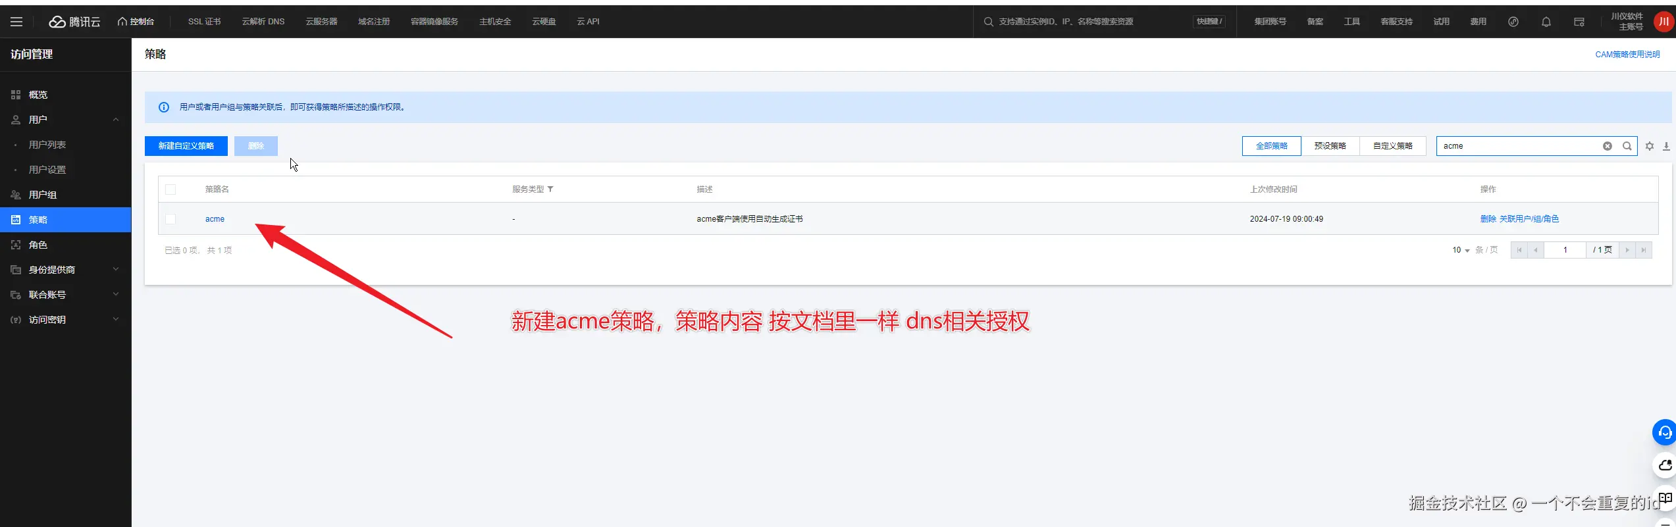The height and width of the screenshot is (527, 1676).
Task: Click the page number input field
Action: coord(1565,250)
